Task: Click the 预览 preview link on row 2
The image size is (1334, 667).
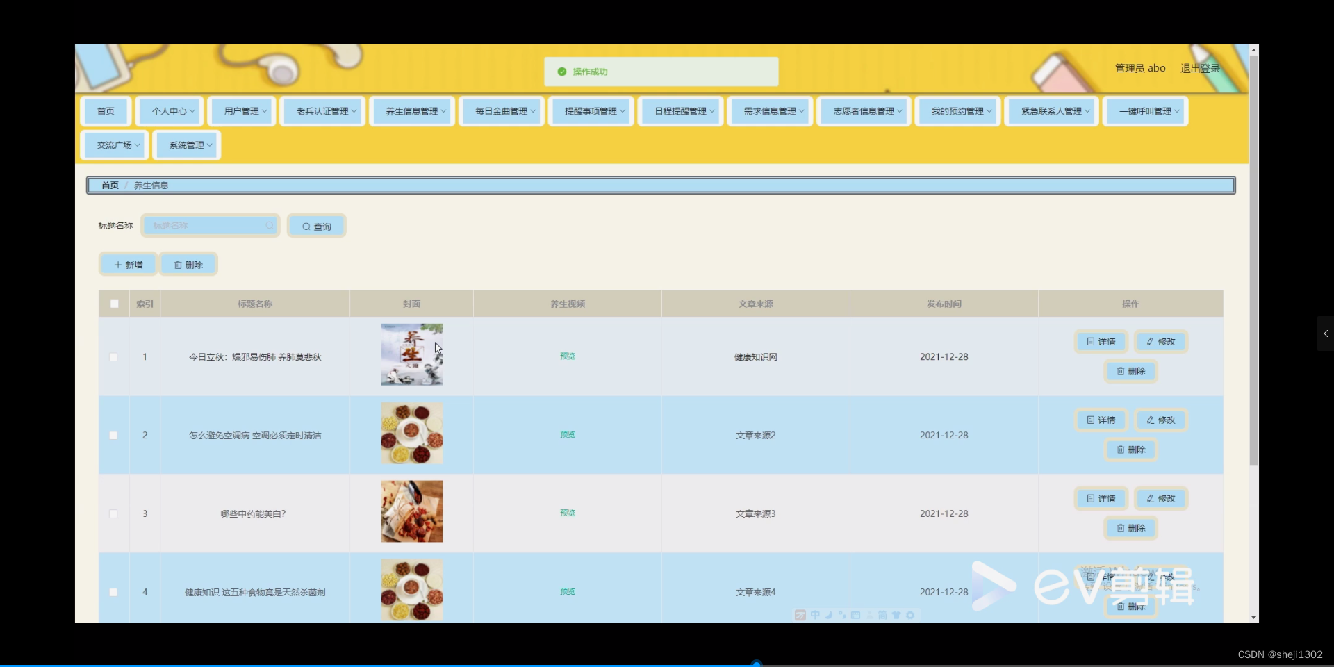Action: tap(566, 434)
